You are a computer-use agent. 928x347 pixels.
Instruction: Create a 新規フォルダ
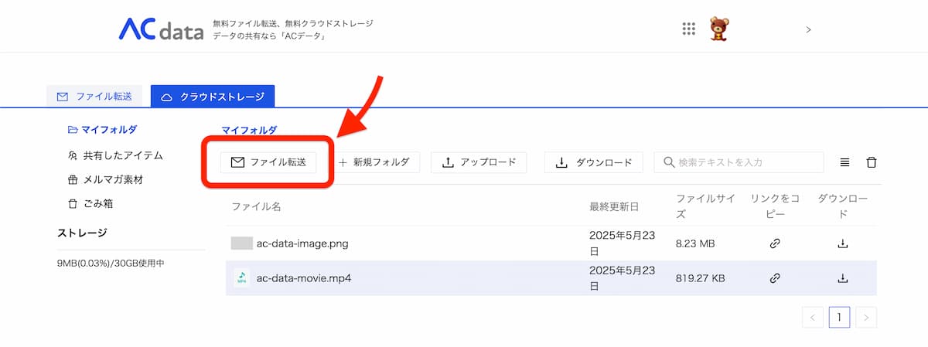pyautogui.click(x=374, y=162)
